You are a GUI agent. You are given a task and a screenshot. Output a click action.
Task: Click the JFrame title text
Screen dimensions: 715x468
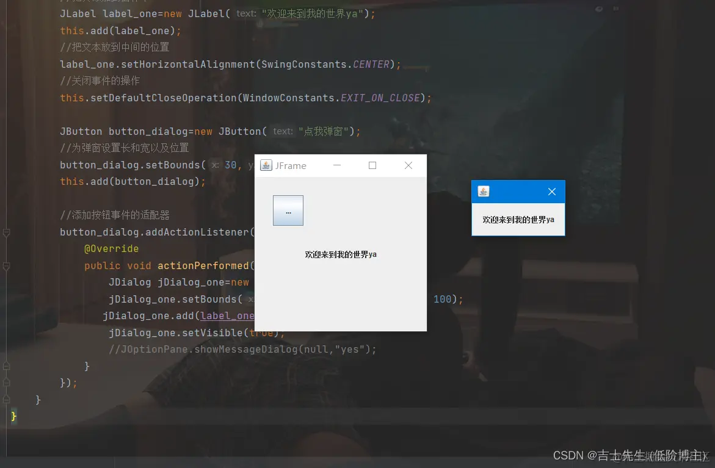pos(291,165)
